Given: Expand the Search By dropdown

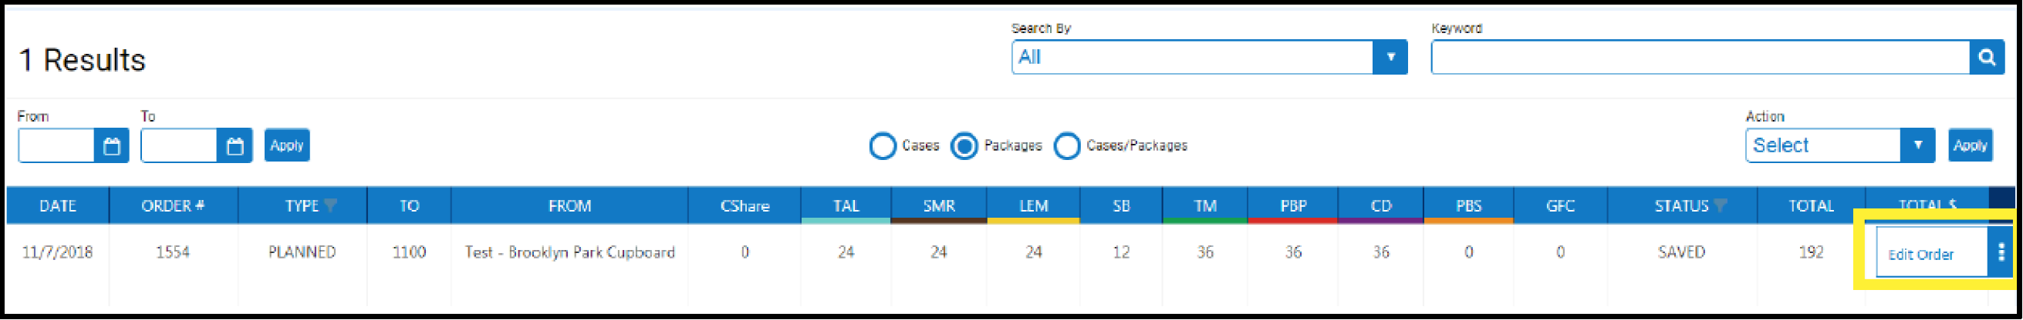Looking at the screenshot, I should 1390,57.
